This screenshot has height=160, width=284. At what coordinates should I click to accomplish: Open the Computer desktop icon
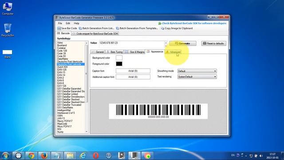8,9
